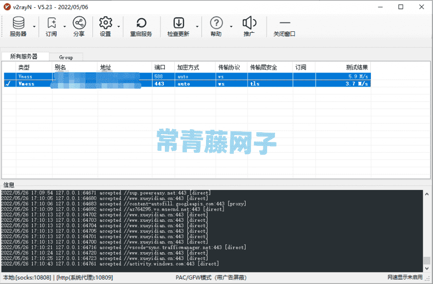Open the 帮助 (Help) icon
433x284 pixels.
point(216,26)
